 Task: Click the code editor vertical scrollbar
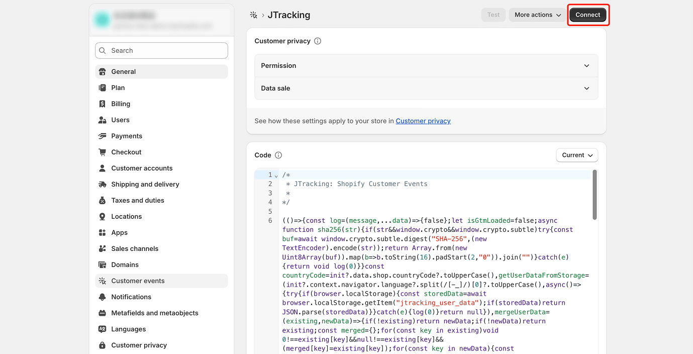point(595,195)
